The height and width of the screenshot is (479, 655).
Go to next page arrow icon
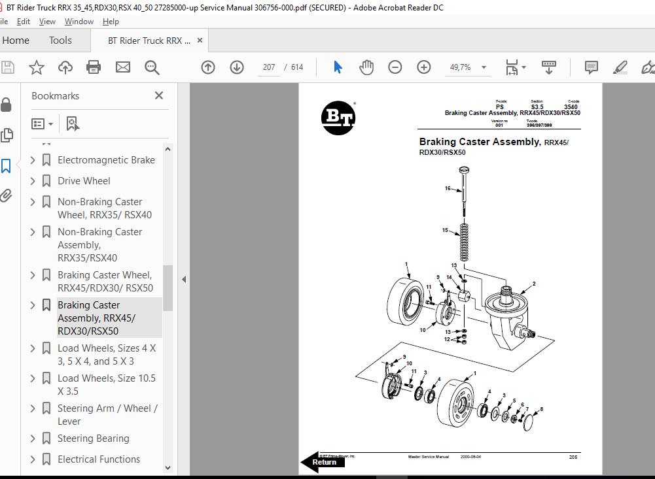tap(237, 67)
